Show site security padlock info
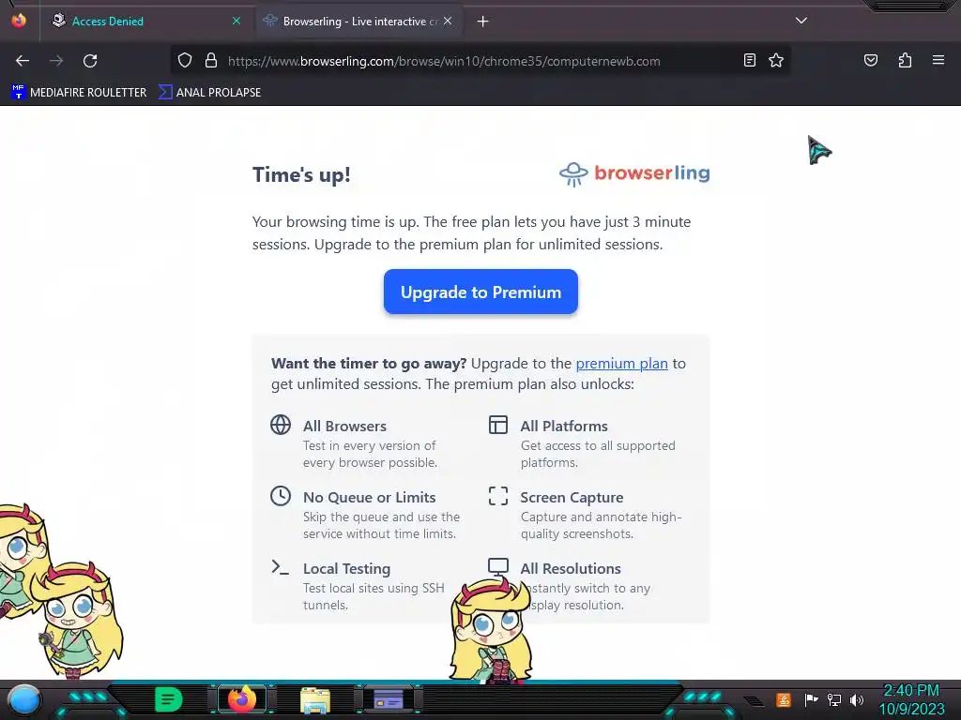The image size is (961, 720). 211,61
